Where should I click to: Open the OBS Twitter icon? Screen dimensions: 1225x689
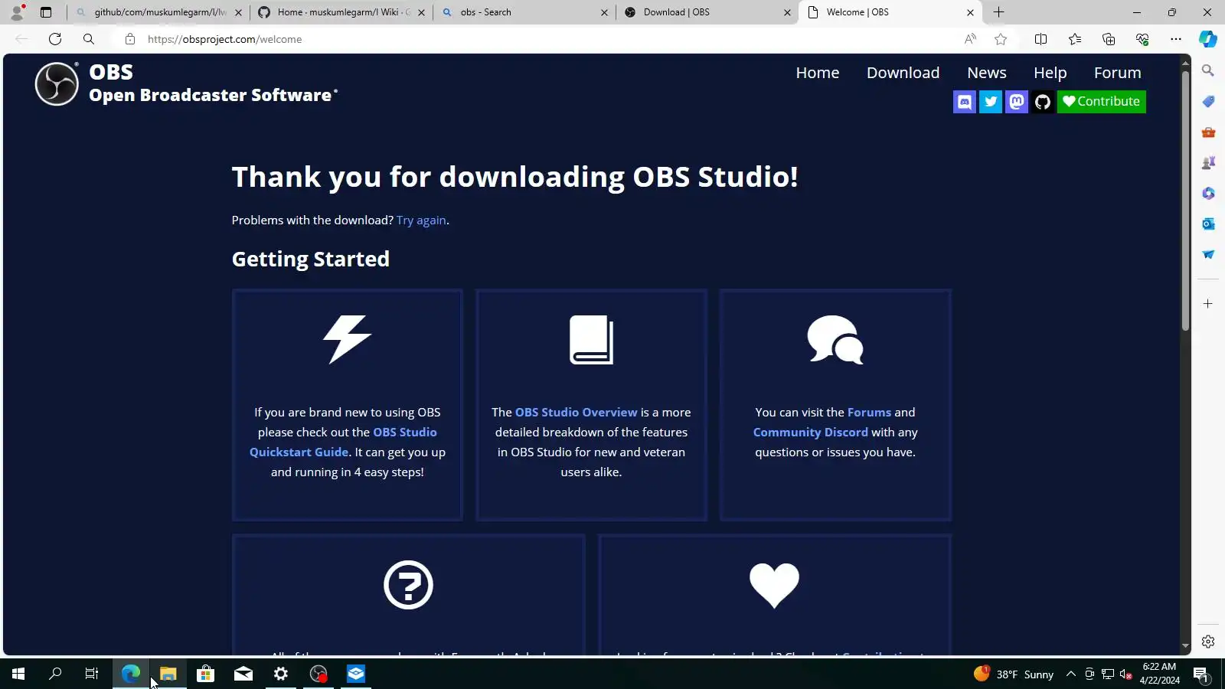tap(991, 102)
